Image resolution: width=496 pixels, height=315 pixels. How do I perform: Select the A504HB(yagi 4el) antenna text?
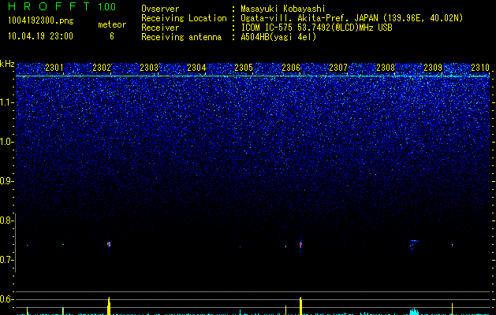tap(278, 37)
